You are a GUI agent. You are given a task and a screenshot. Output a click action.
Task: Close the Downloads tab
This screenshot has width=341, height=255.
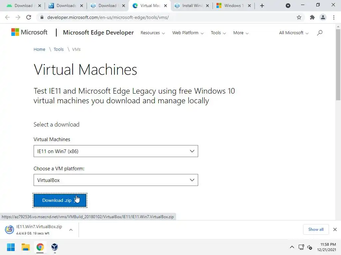pos(82,6)
